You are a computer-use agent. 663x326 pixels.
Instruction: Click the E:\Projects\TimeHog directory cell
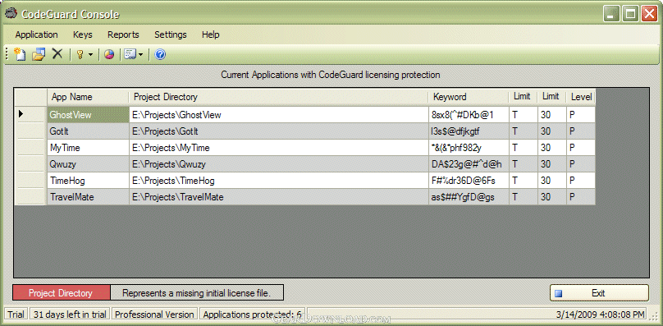click(279, 181)
